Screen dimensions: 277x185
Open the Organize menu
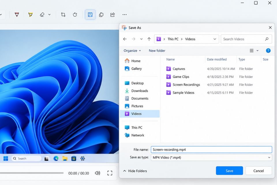pyautogui.click(x=132, y=51)
